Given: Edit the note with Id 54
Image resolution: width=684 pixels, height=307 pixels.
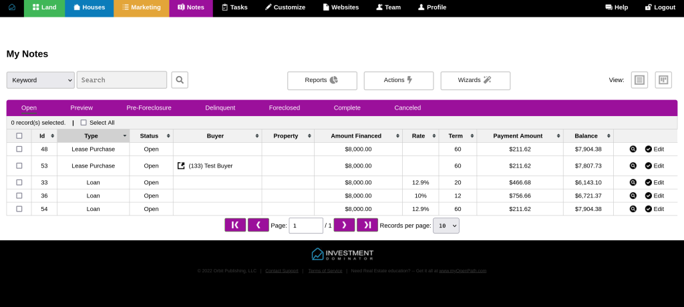Looking at the screenshot, I should [x=654, y=209].
